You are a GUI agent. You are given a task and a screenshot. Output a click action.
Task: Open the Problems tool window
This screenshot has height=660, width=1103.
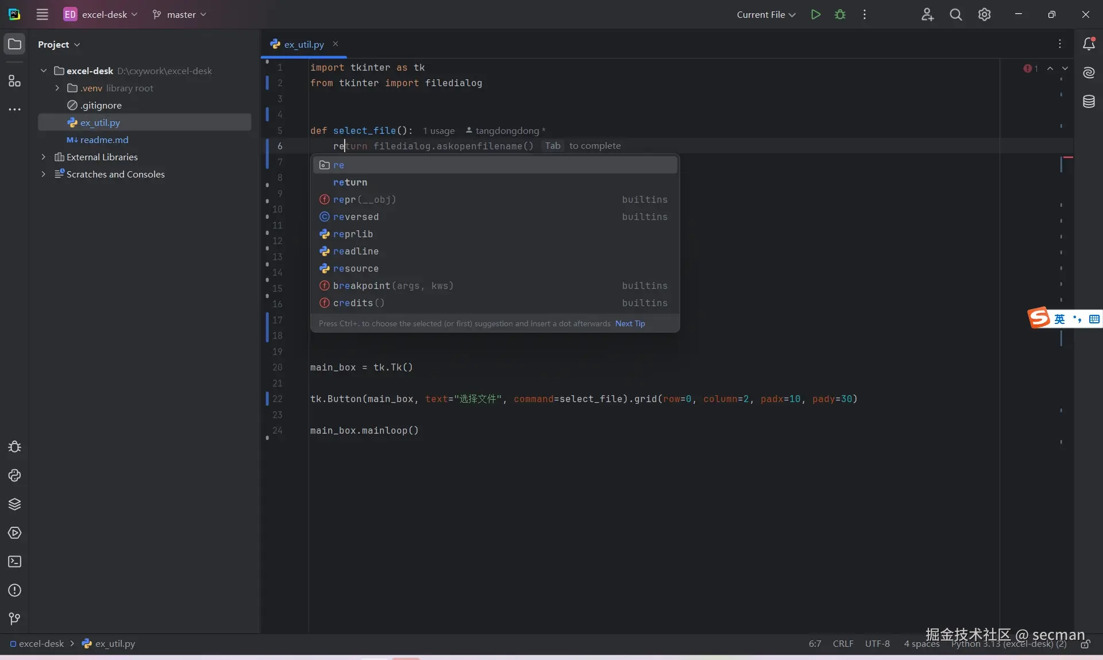pyautogui.click(x=14, y=590)
